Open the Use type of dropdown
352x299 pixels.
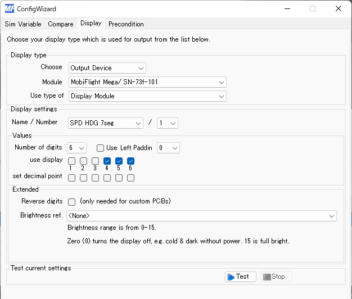point(147,96)
